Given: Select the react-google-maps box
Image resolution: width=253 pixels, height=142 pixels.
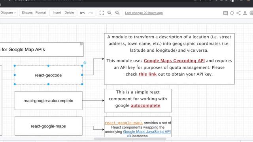Looking at the screenshot, I should click(48, 126).
